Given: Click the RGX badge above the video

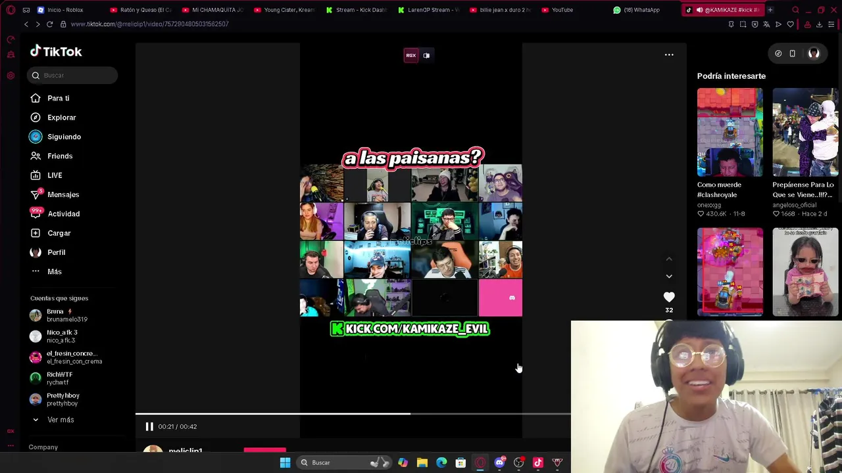Looking at the screenshot, I should pyautogui.click(x=410, y=56).
